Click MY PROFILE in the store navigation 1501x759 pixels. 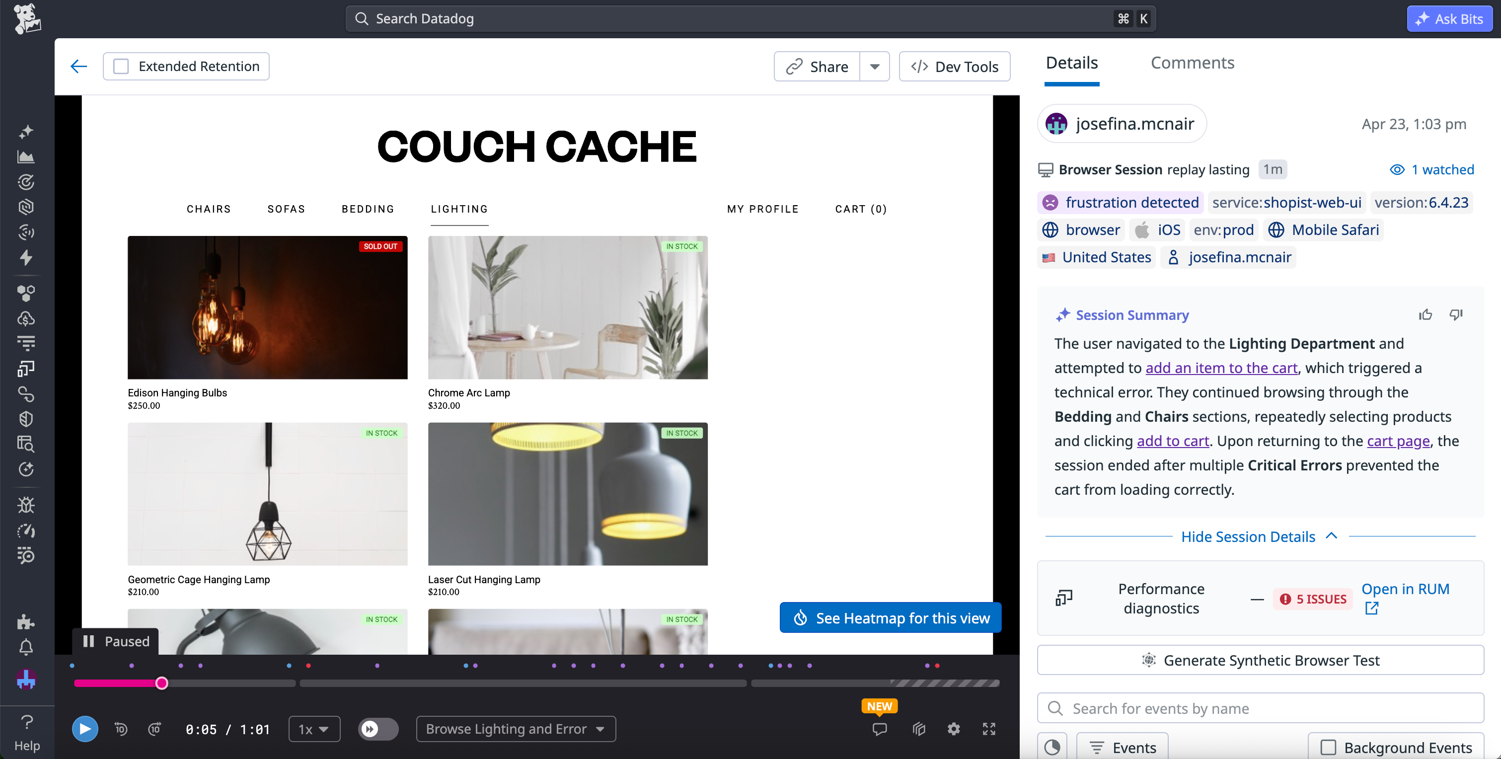[x=763, y=209]
